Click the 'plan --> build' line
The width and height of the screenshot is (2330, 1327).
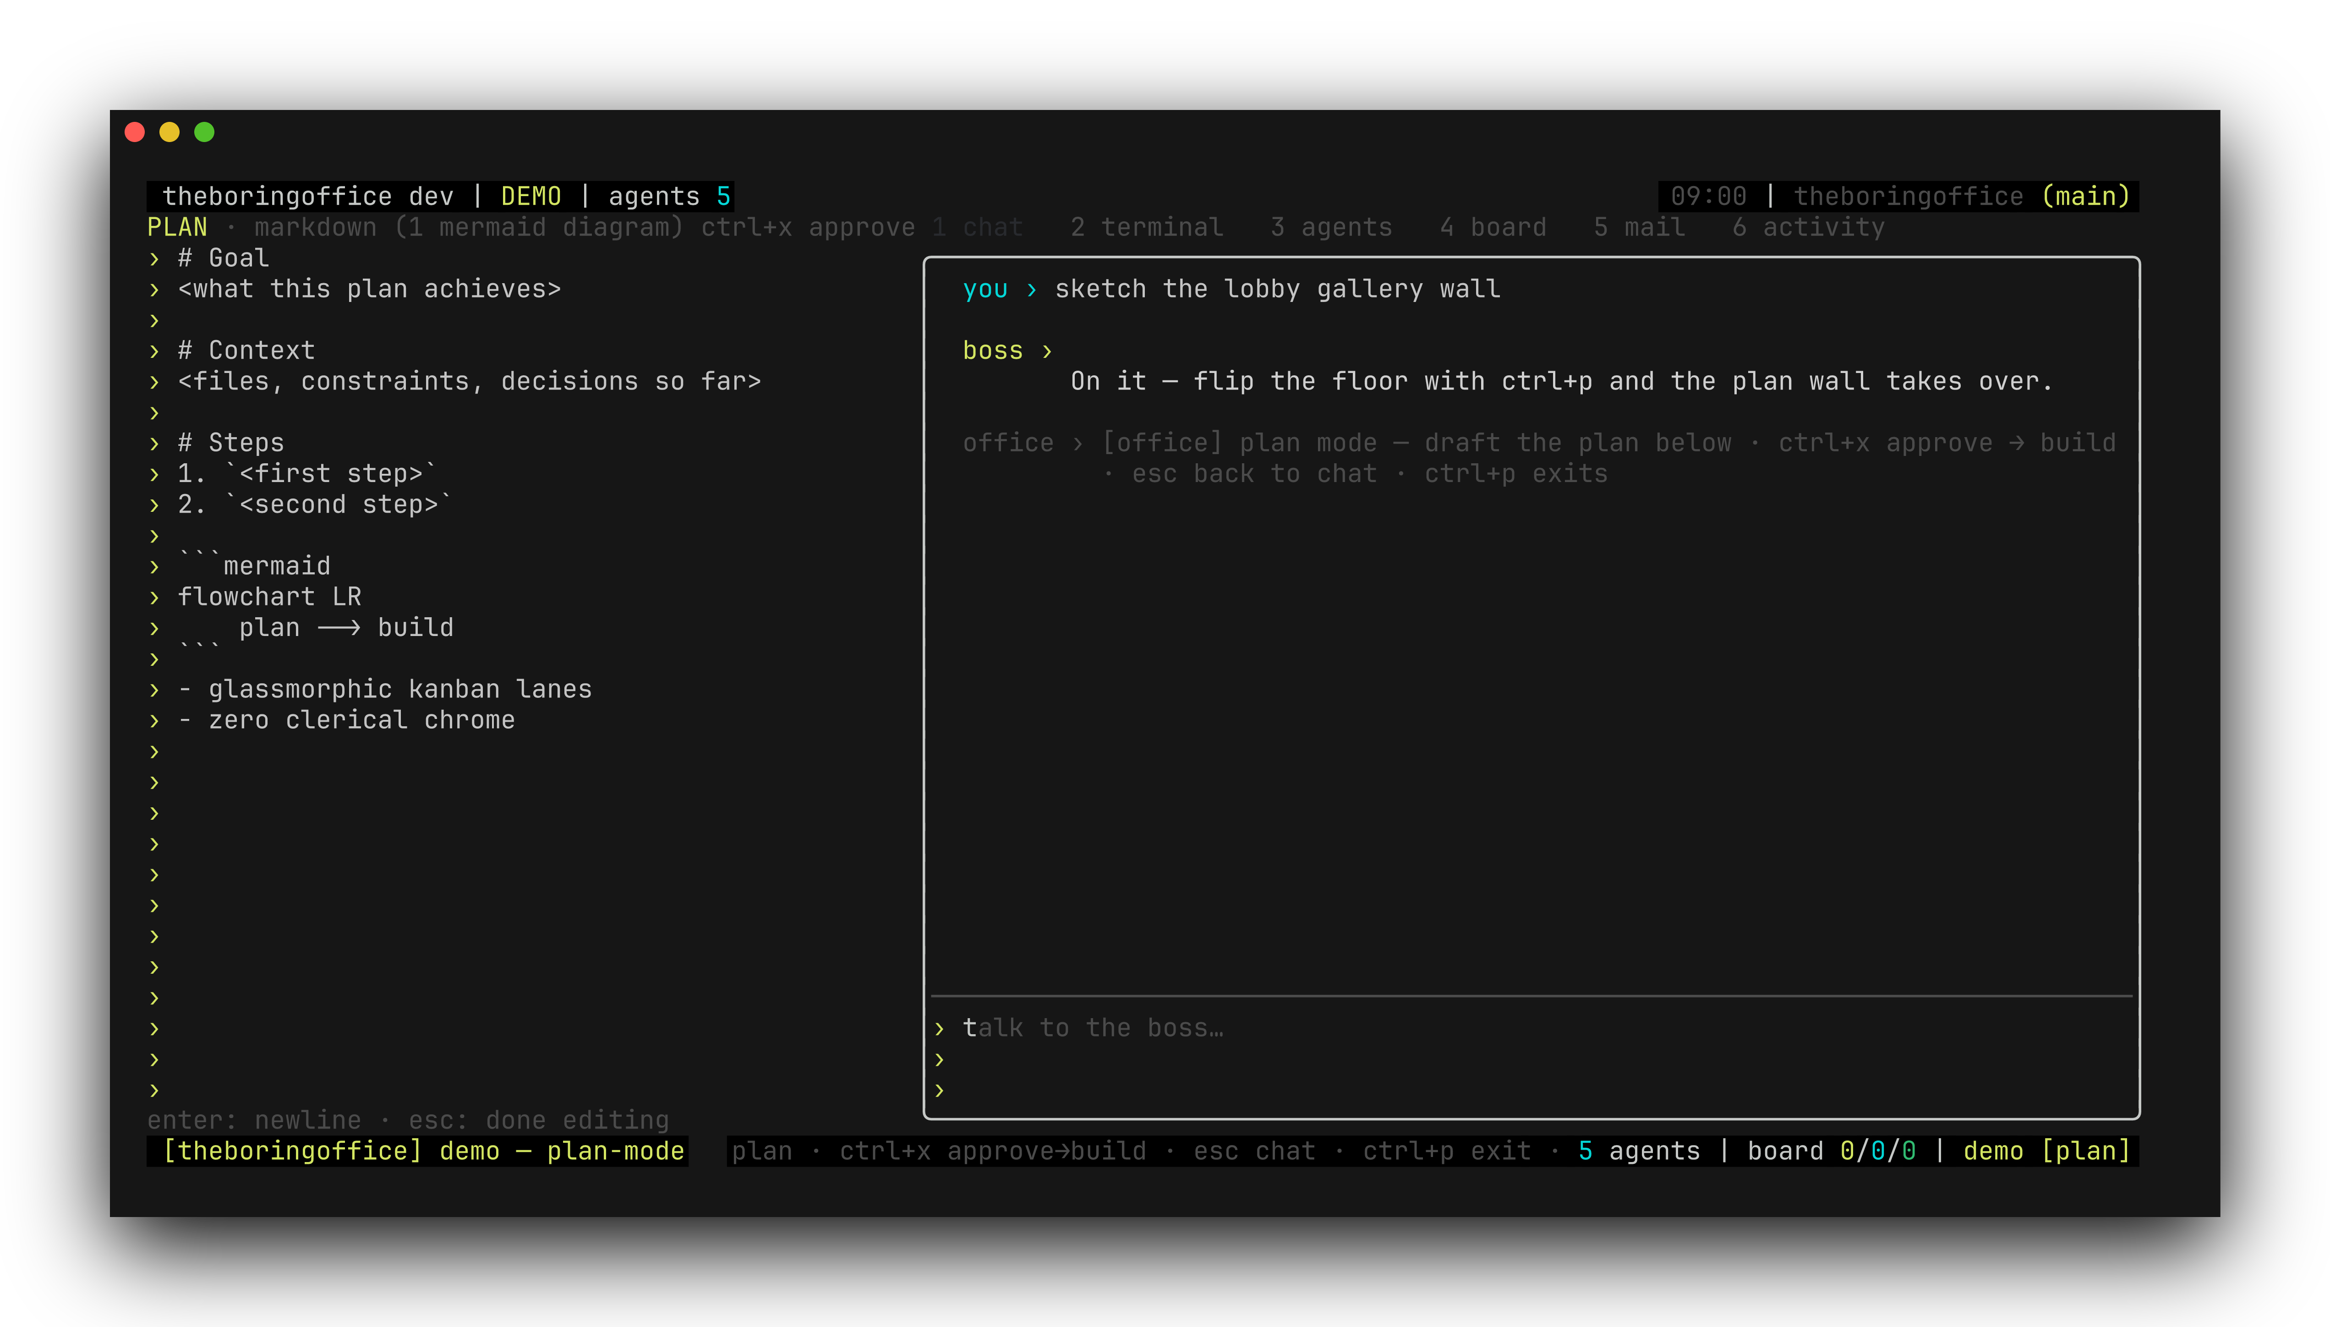pos(346,628)
